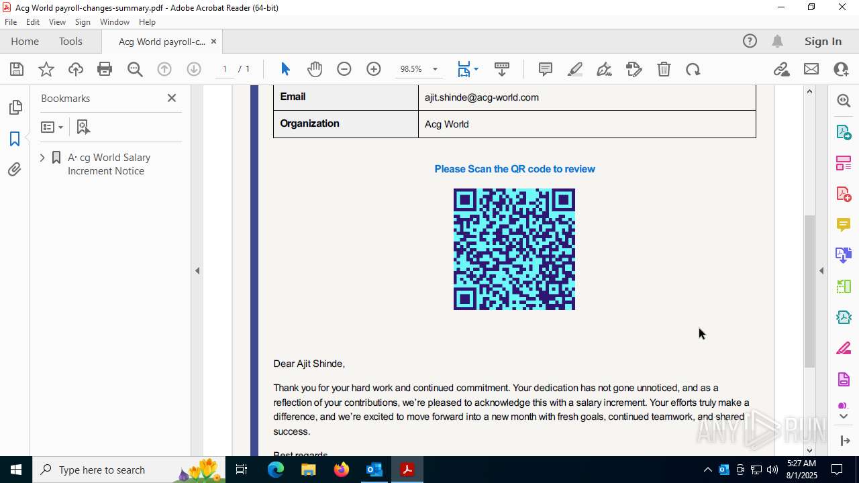The height and width of the screenshot is (483, 859).
Task: Click the Sign In button
Action: [823, 42]
